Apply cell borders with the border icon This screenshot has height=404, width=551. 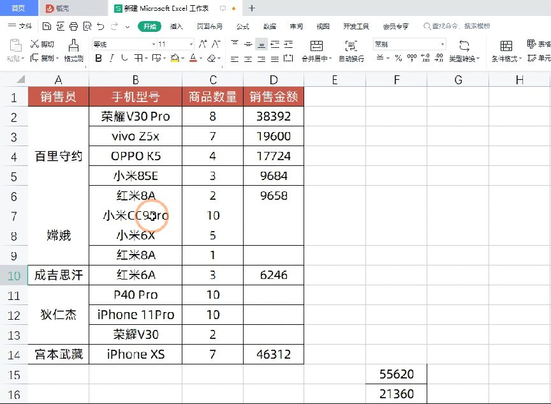point(138,58)
